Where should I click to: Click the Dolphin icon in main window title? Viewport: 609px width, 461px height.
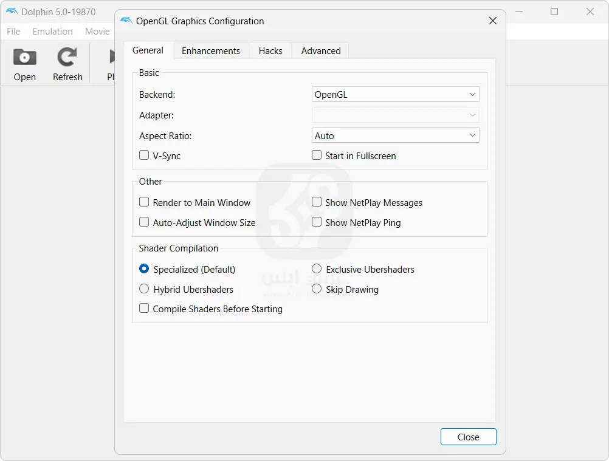[x=12, y=12]
